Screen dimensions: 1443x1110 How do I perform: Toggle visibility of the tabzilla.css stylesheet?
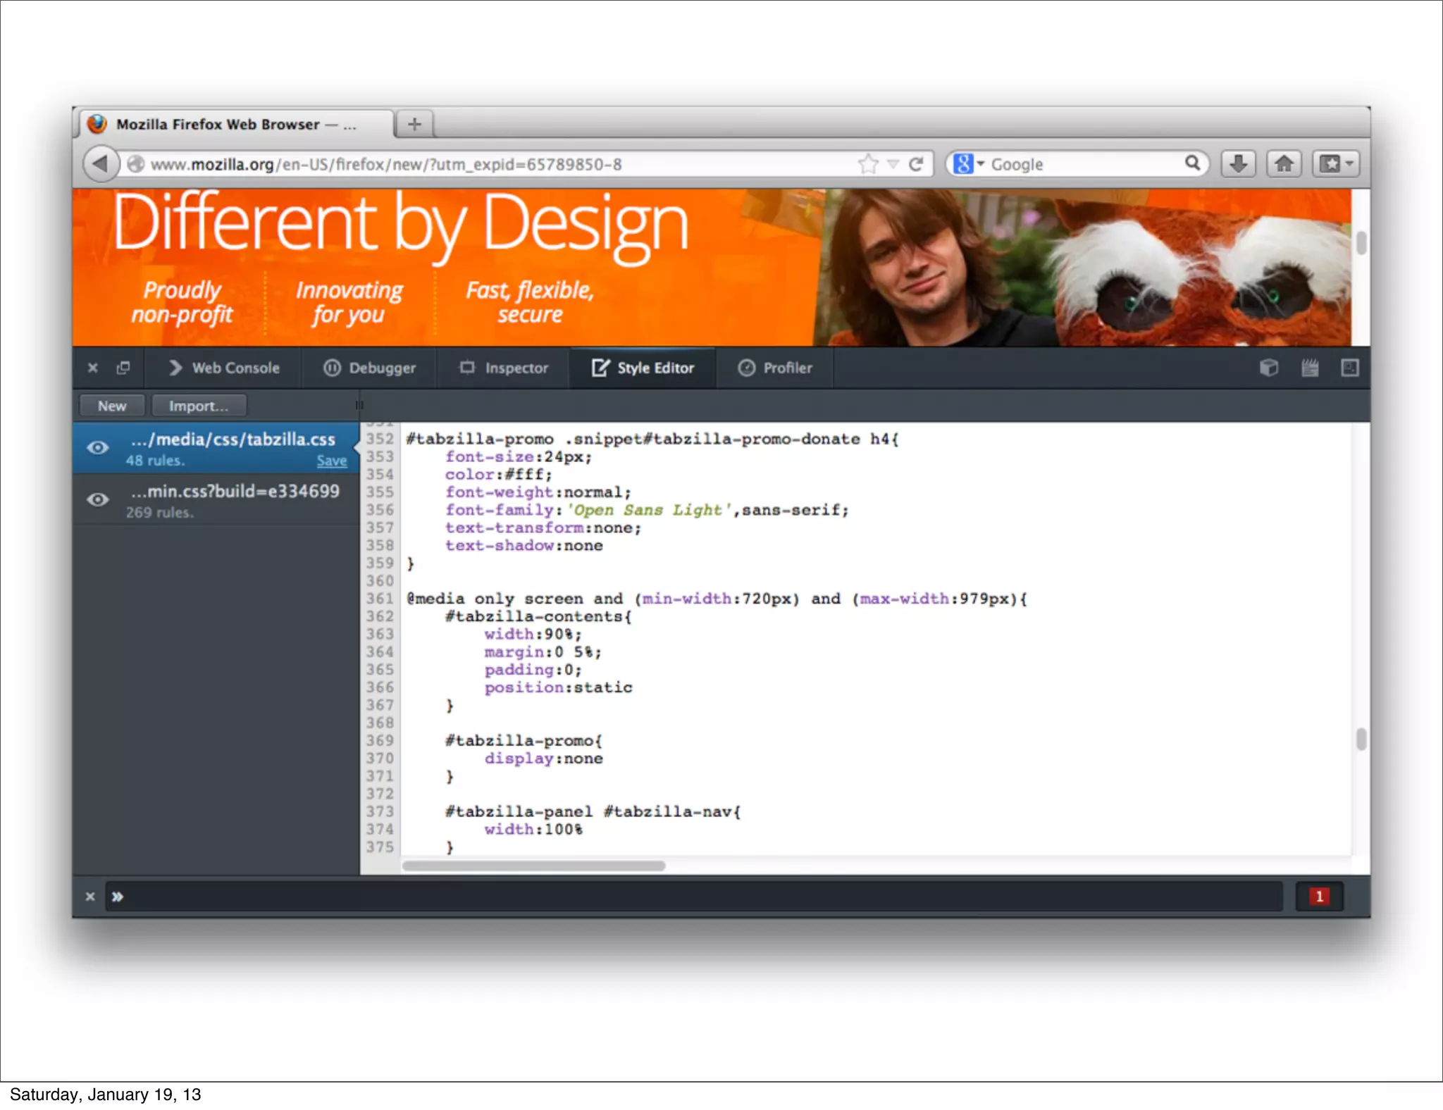pos(98,448)
